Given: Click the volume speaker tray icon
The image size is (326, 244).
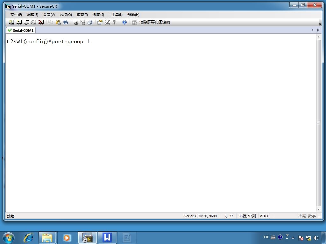Looking at the screenshot, I should click(x=316, y=238).
